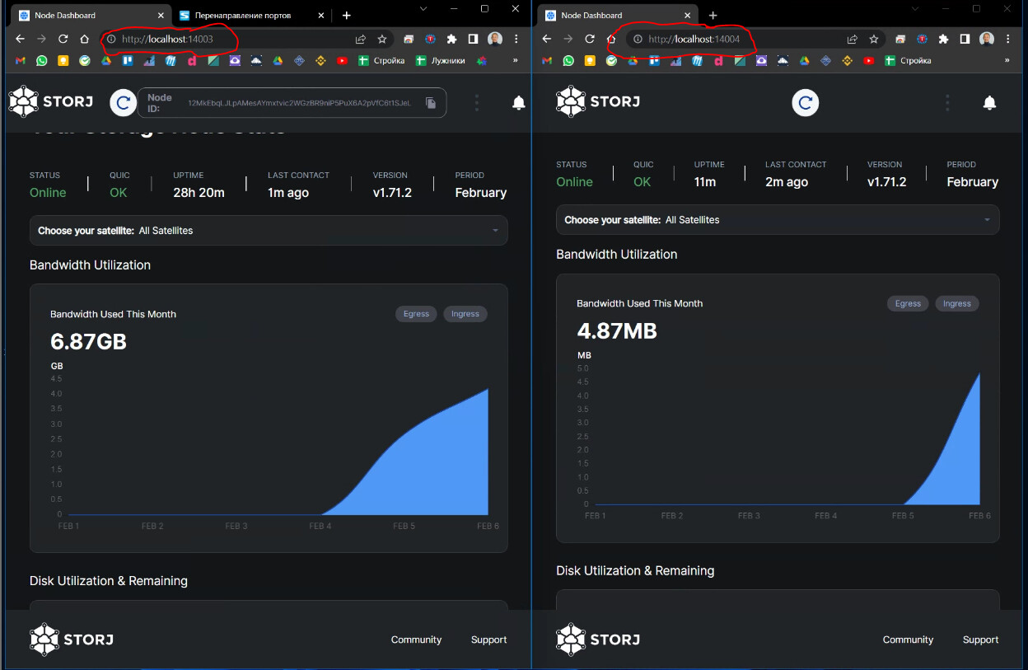Open the Стройка bookmark in the localhost:14003 window

[x=381, y=60]
